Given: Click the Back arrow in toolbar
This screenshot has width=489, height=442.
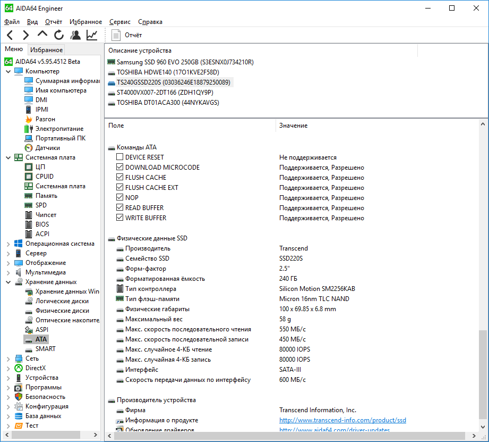Looking at the screenshot, I should coord(10,35).
